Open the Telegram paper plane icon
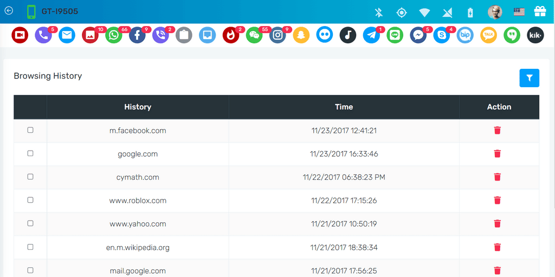The image size is (555, 277). coord(372,35)
